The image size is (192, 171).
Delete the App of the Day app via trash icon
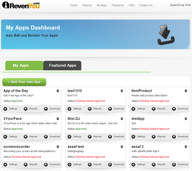(x=58, y=91)
